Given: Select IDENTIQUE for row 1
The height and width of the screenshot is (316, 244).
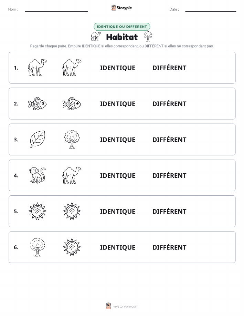Looking at the screenshot, I should pos(118,68).
